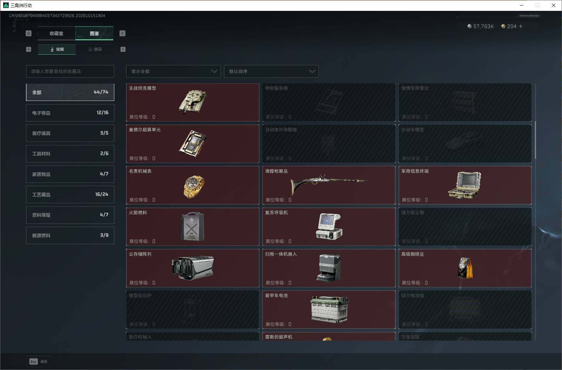
Task: Filter by 电子物品 category
Action: coord(70,113)
